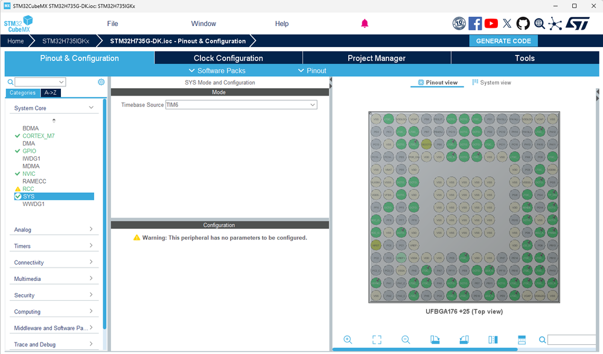Click the green check beside NVIC
The width and height of the screenshot is (603, 354).
[x=18, y=173]
